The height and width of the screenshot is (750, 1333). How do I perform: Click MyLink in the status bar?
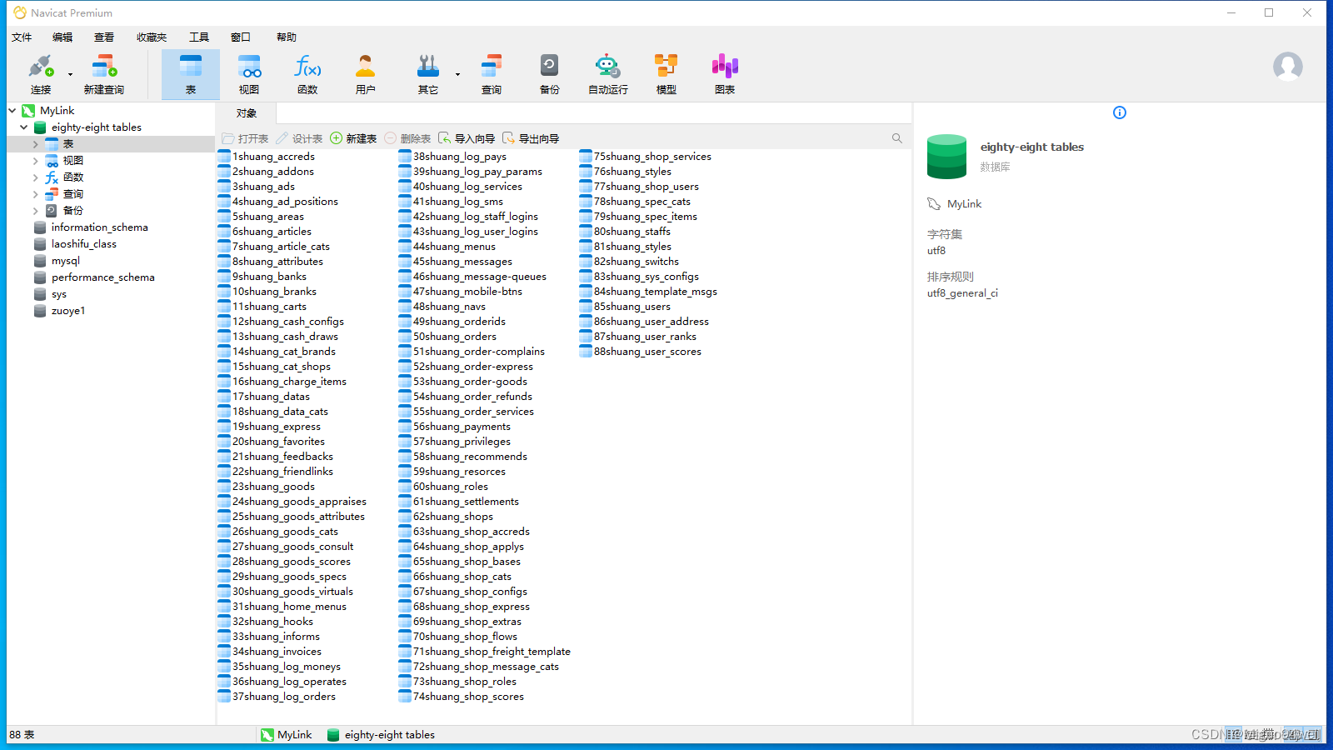point(286,734)
